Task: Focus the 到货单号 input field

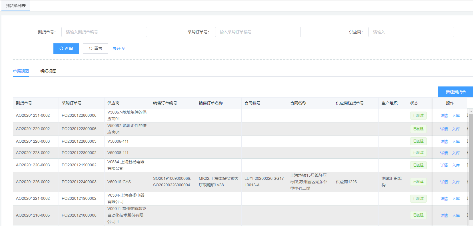Action: (104, 32)
